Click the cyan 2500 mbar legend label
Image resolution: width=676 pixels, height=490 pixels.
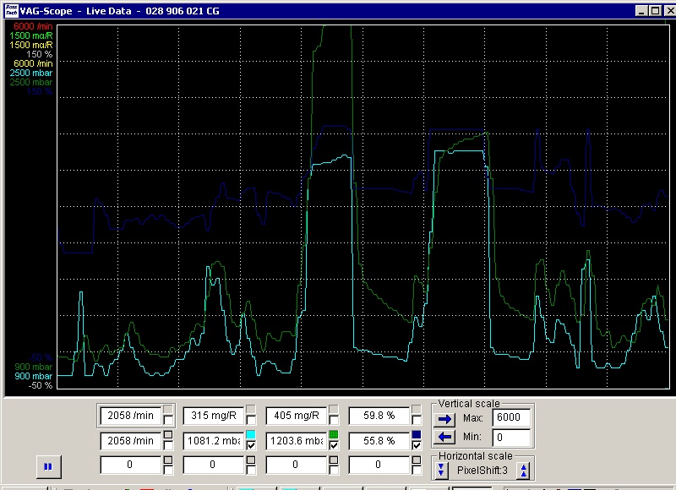pos(31,73)
